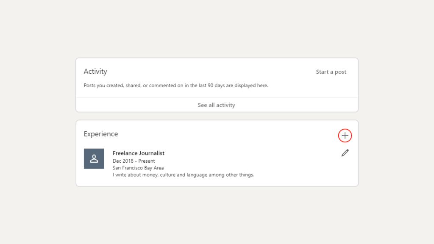Click the blue-gray company logo thumbnail square
Viewport: 434px width, 244px height.
click(x=94, y=159)
